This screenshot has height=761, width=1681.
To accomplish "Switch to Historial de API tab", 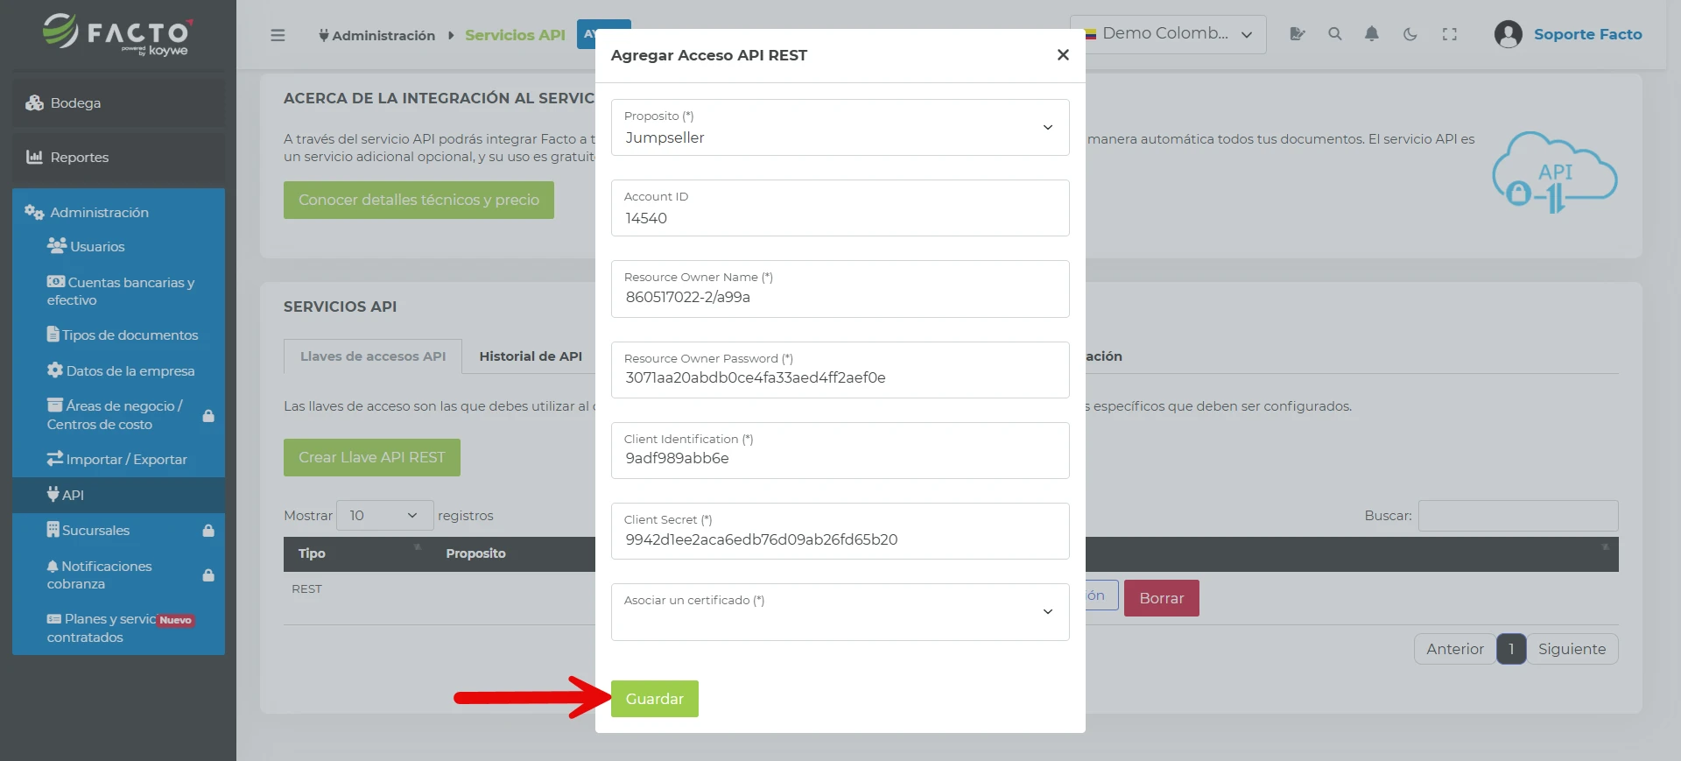I will click(x=531, y=356).
